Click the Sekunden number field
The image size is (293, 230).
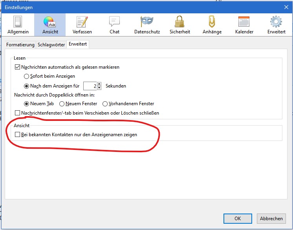tap(90, 86)
